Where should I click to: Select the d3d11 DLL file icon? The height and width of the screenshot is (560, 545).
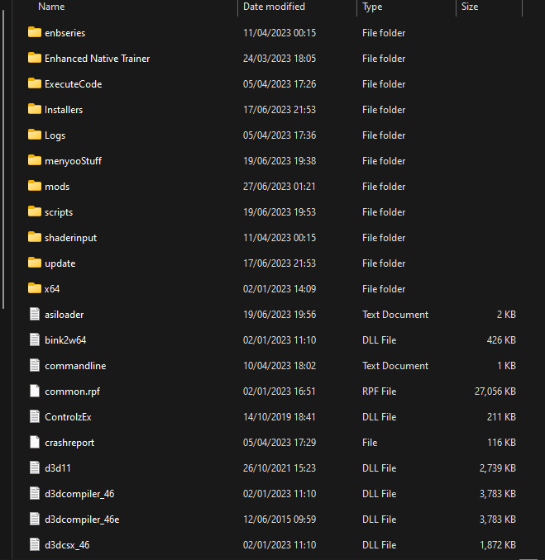point(34,468)
